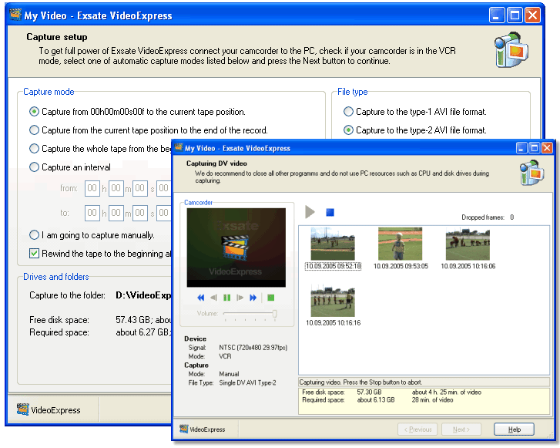
Task: Select thumbnail dated 10.09.2005 10:16:16
Action: [x=333, y=305]
